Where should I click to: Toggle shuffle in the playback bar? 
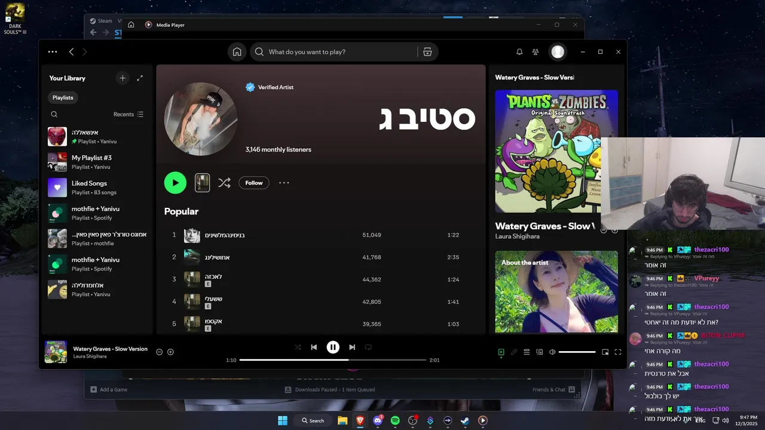298,347
